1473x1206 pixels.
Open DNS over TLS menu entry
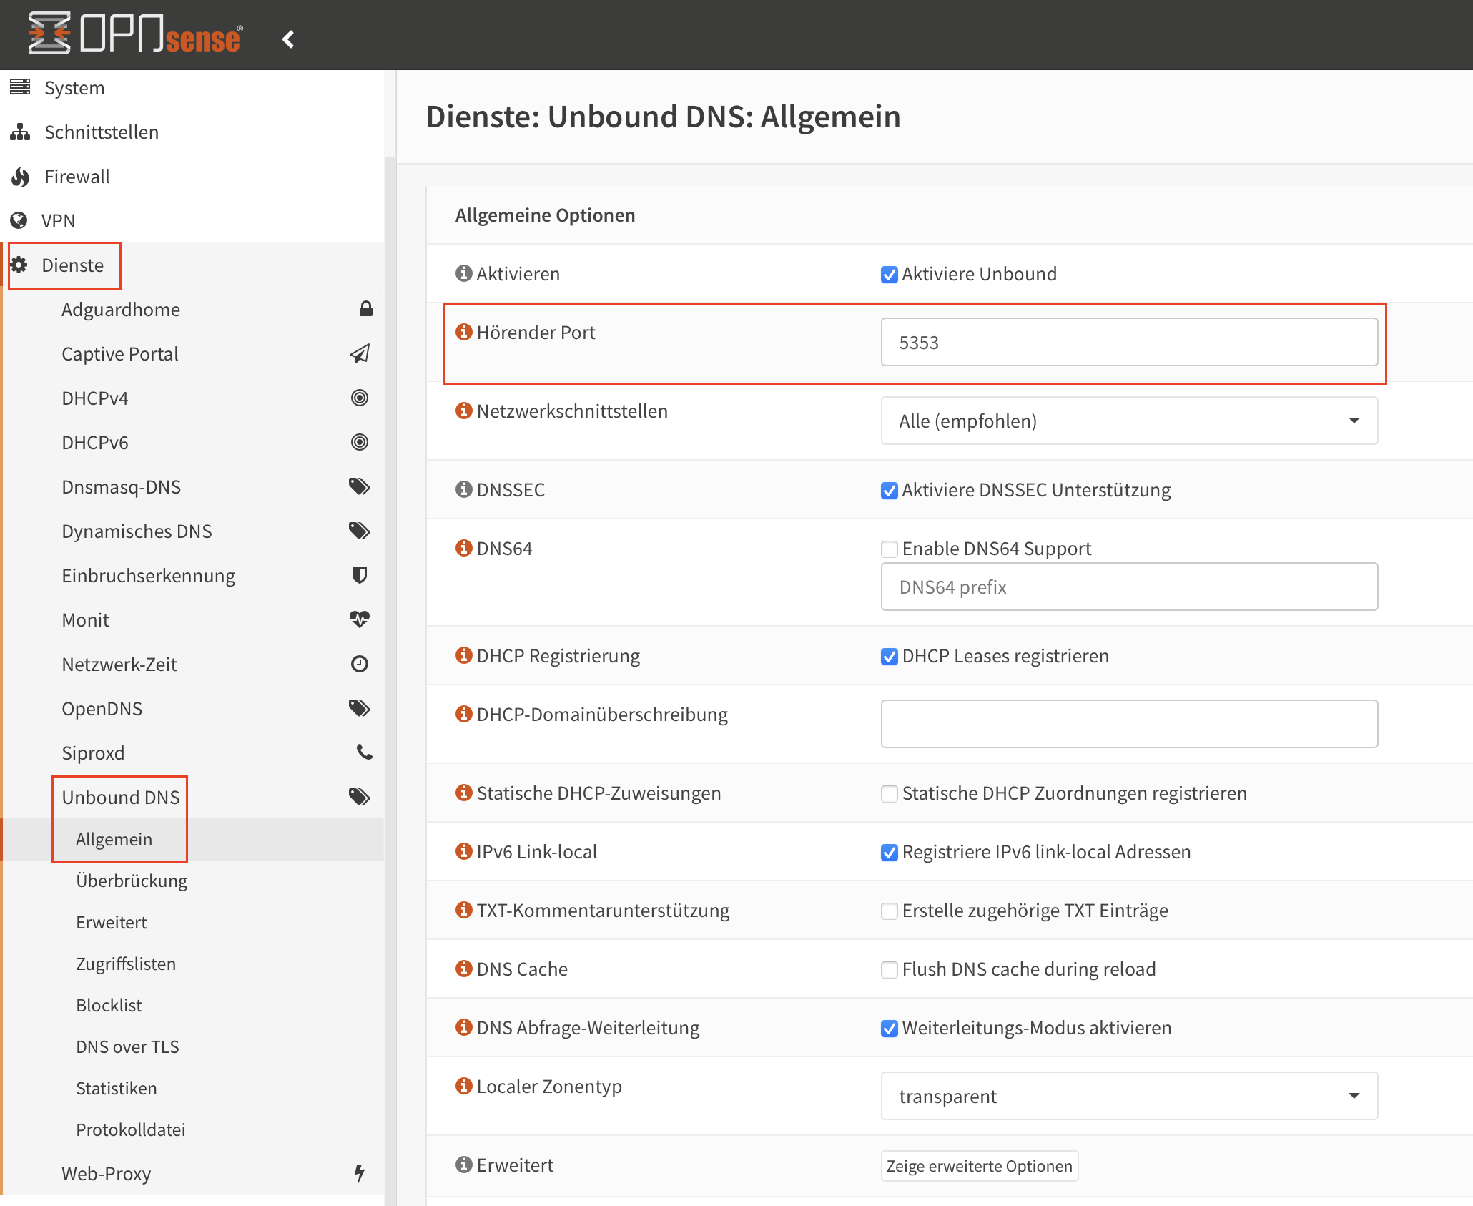(127, 1046)
